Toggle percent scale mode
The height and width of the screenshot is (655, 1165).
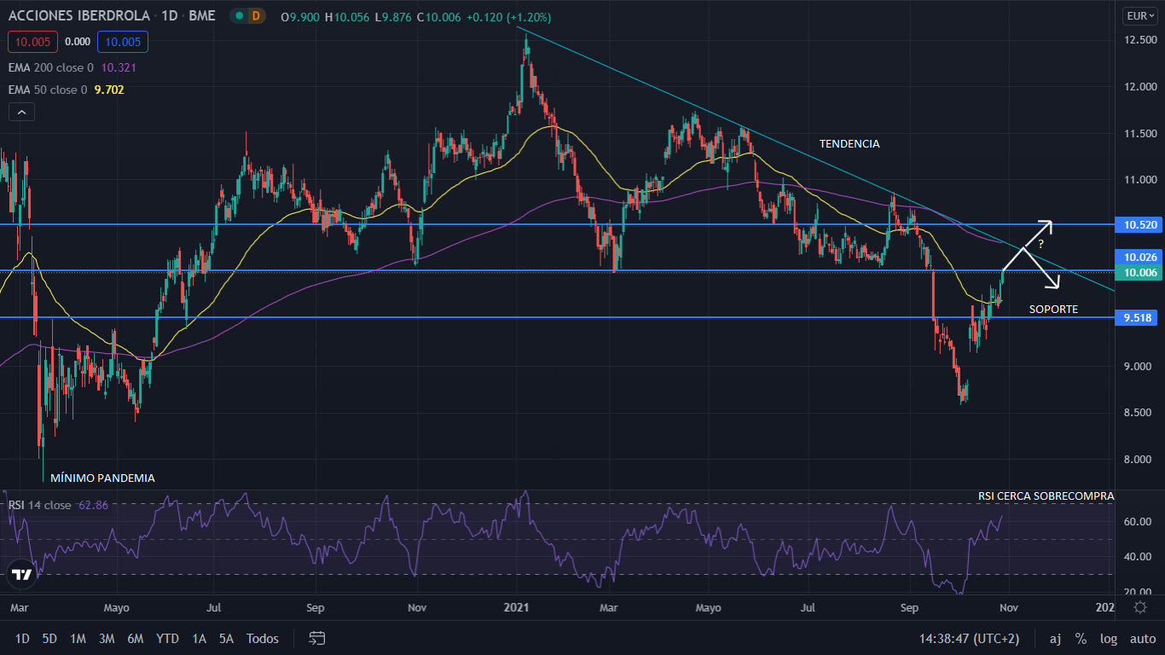point(1081,638)
